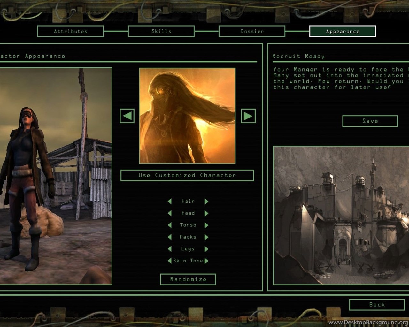Select previous Hair style arrow
Viewport: 409px width, 327px height.
[170, 201]
